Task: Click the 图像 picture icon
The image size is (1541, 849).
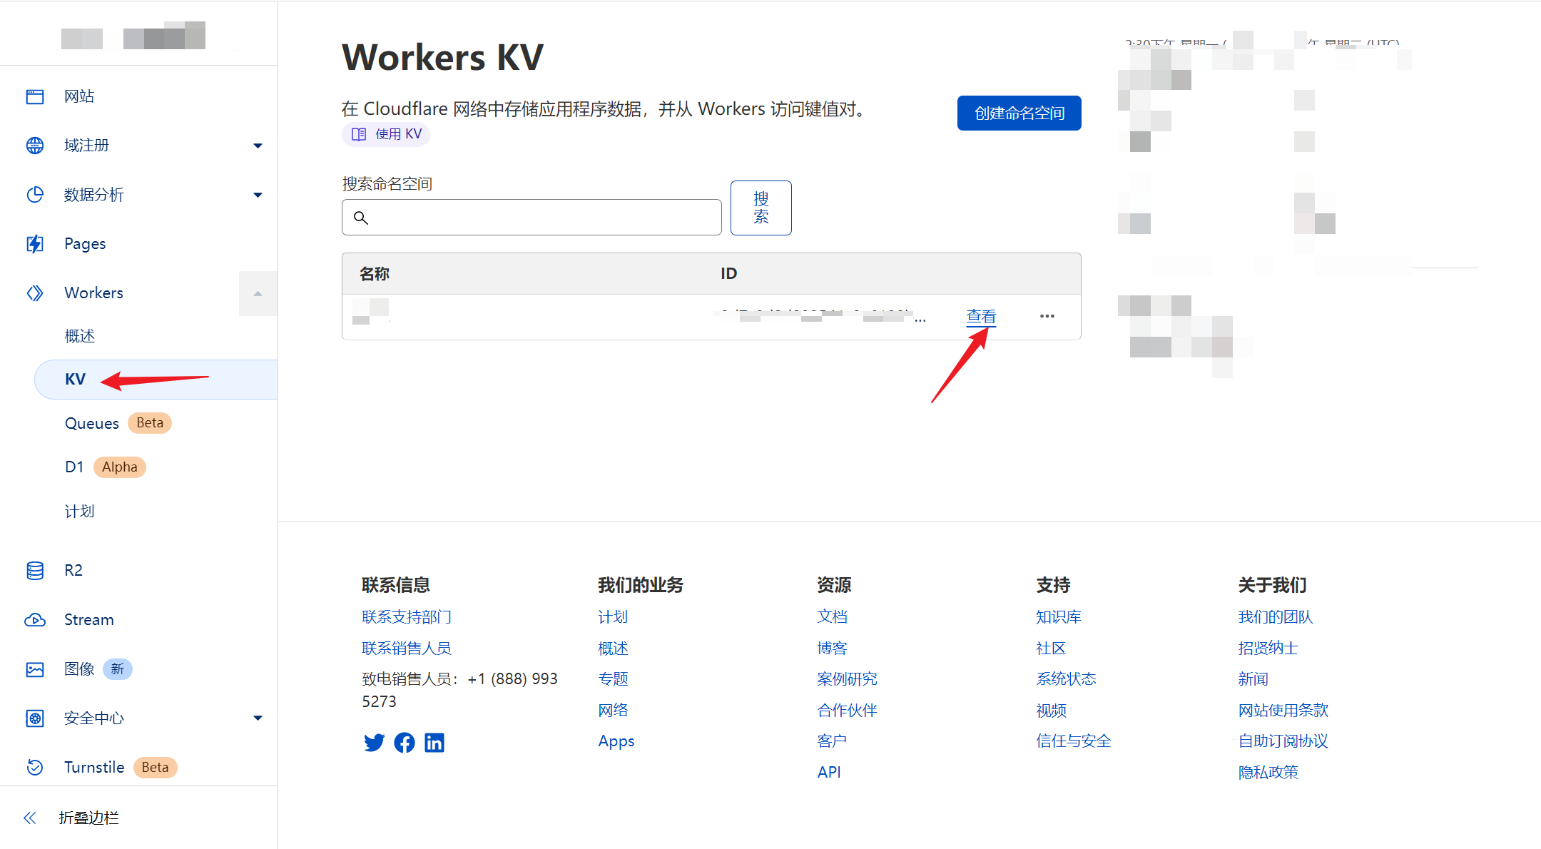Action: pos(35,669)
